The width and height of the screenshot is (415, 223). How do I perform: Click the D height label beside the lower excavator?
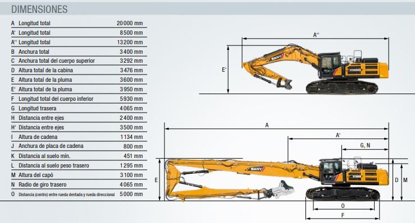(396, 180)
